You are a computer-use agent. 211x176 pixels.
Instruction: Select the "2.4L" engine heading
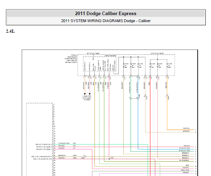point(11,31)
